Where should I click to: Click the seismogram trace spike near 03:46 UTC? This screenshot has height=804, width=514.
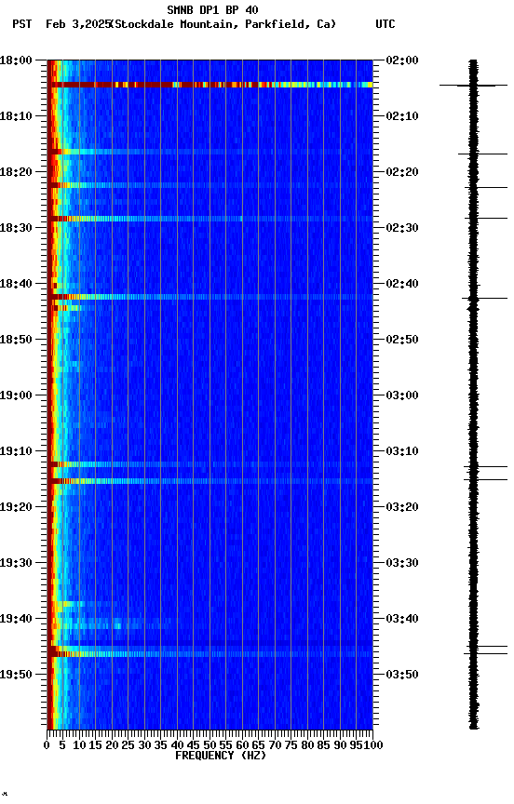tap(485, 654)
